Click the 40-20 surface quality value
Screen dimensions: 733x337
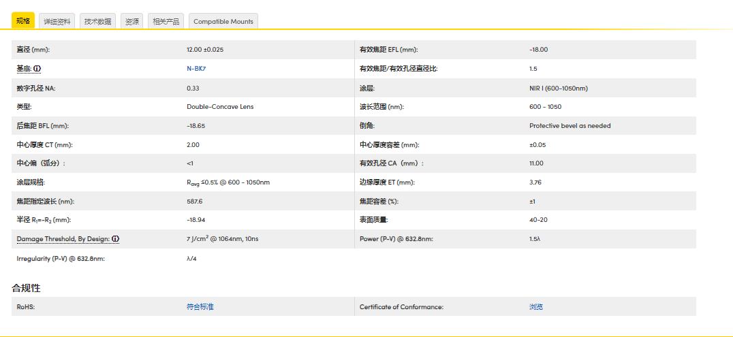click(x=539, y=220)
